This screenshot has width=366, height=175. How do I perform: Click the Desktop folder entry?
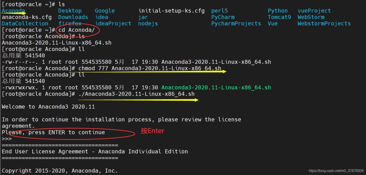[x=70, y=11]
